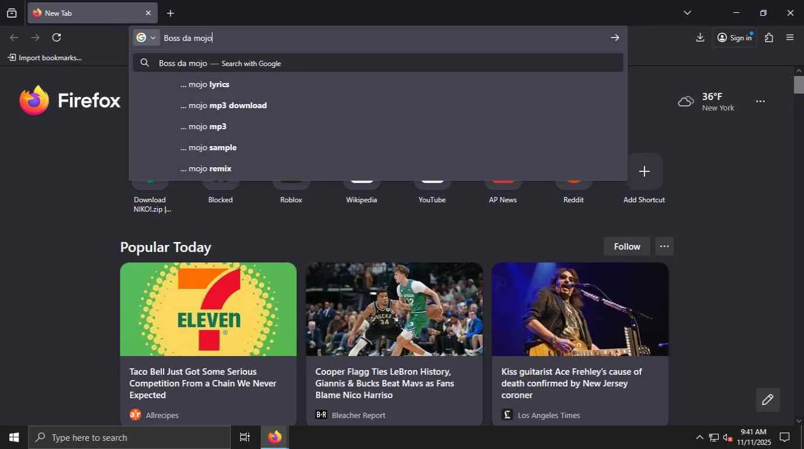Select the "mojo remix" suggestion
This screenshot has height=449, width=804.
378,168
